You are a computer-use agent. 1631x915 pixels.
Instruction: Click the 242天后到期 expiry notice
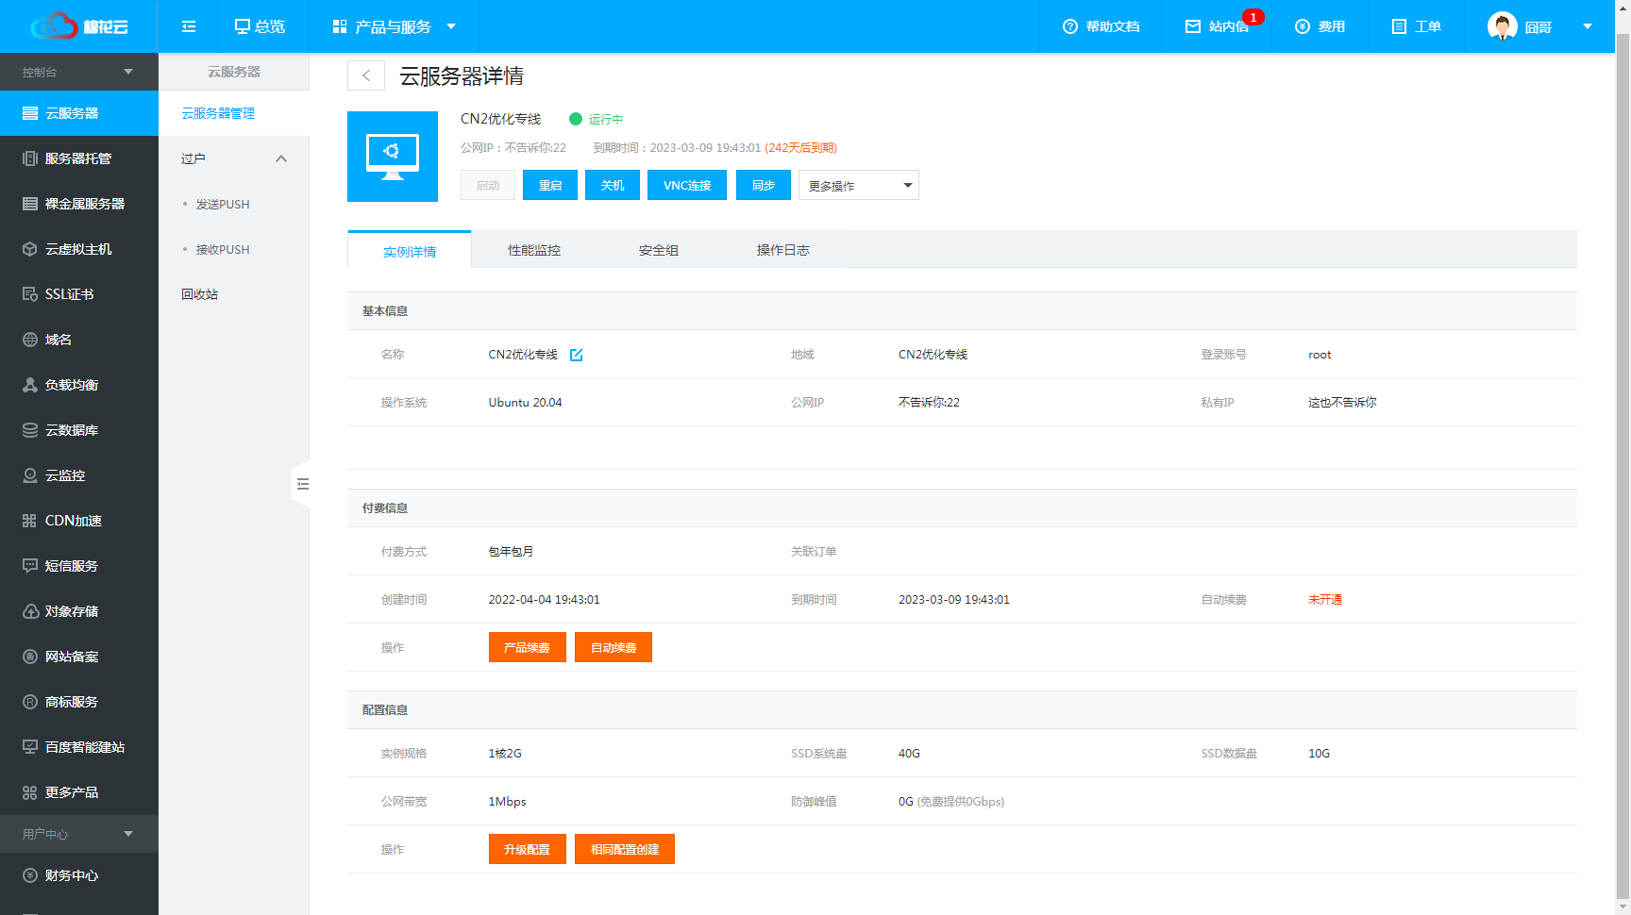(x=800, y=148)
